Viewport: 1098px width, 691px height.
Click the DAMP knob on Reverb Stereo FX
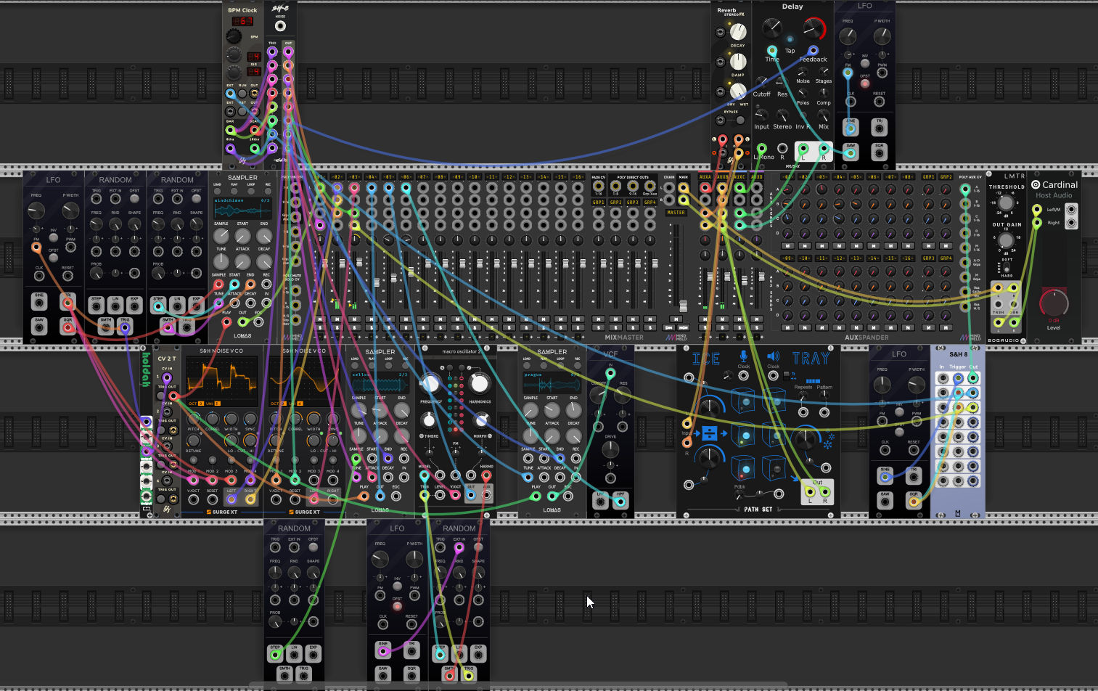click(x=737, y=62)
